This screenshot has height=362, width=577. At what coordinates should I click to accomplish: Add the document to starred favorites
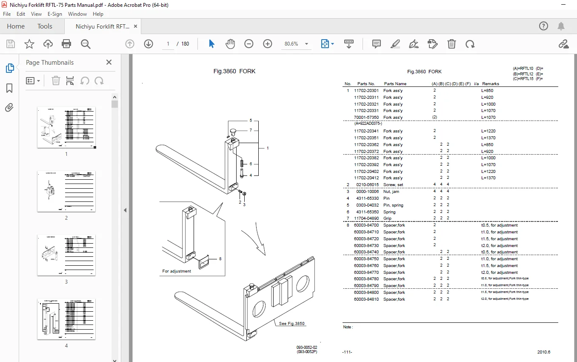point(29,44)
